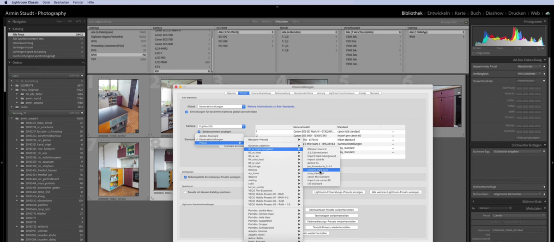Open the Datei menu
Viewport: 554px width, 242px height.
pos(46,2)
